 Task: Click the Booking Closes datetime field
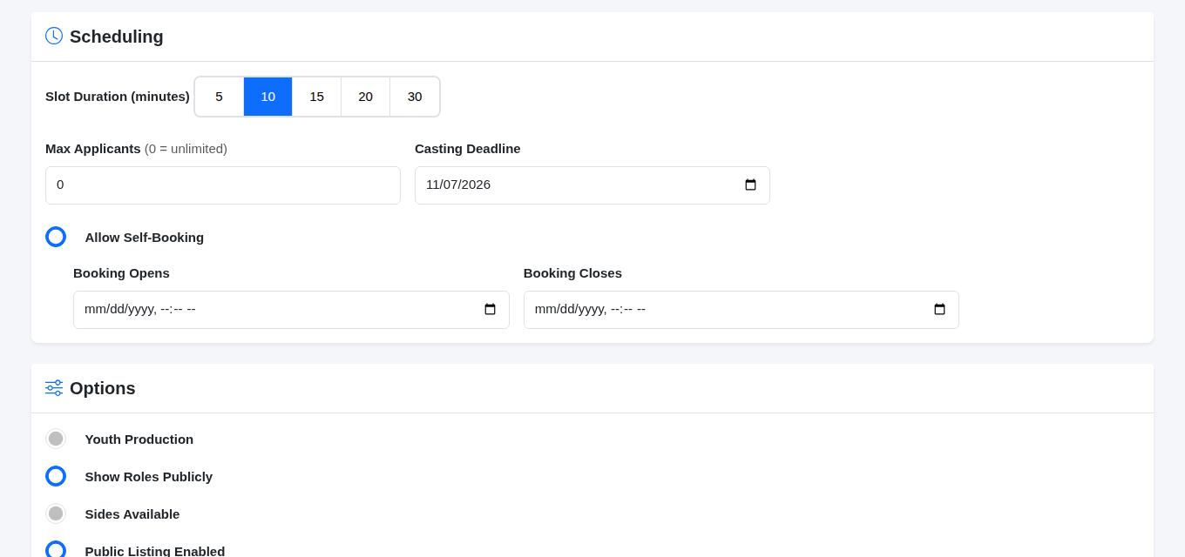point(741,310)
